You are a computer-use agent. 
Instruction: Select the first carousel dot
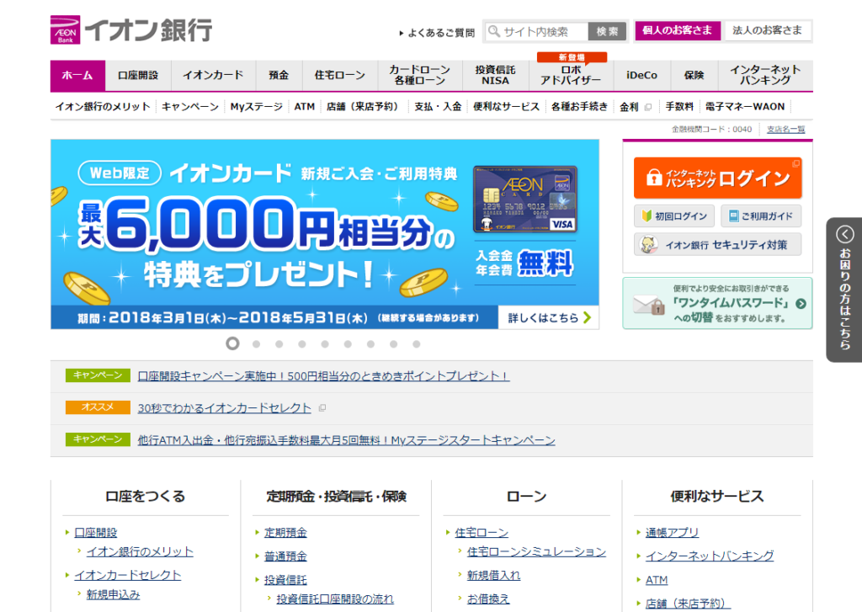coord(232,343)
